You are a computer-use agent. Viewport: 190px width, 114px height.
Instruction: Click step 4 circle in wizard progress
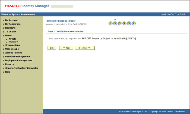pos(124,23)
